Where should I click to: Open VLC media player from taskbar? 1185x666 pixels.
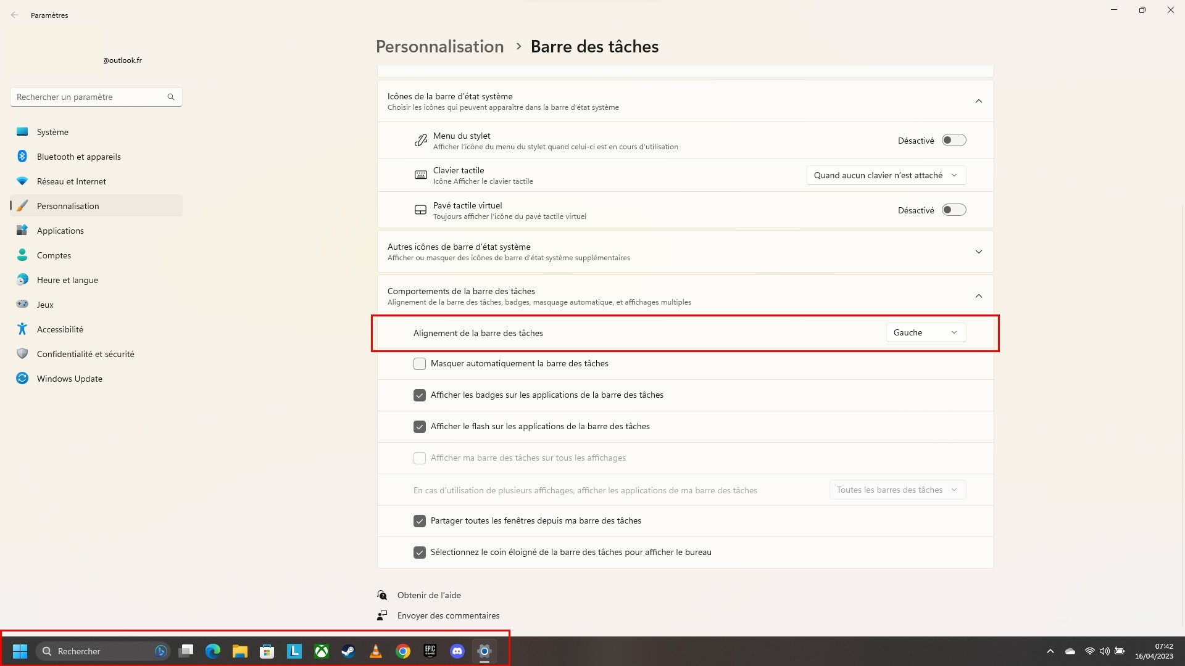point(375,651)
